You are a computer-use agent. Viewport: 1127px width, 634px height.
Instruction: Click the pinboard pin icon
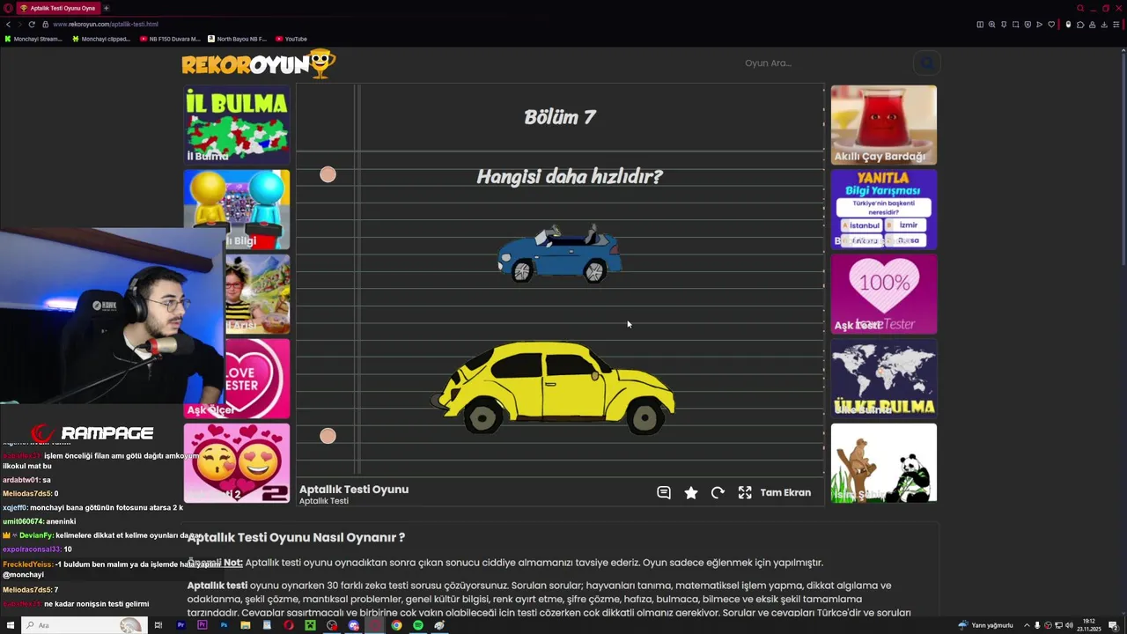click(1004, 25)
